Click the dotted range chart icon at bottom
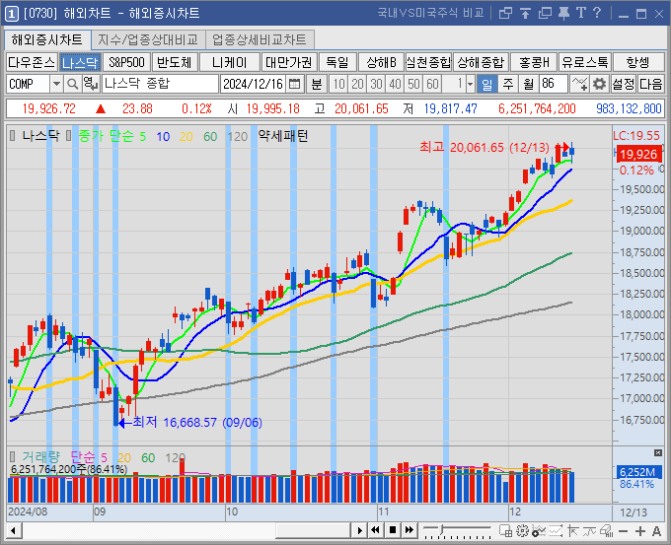This screenshot has height=545, width=671. tap(556, 531)
